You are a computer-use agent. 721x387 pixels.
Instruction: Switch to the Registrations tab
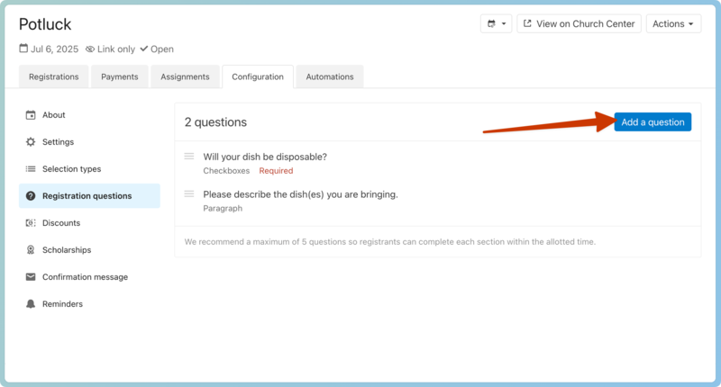[x=53, y=77]
